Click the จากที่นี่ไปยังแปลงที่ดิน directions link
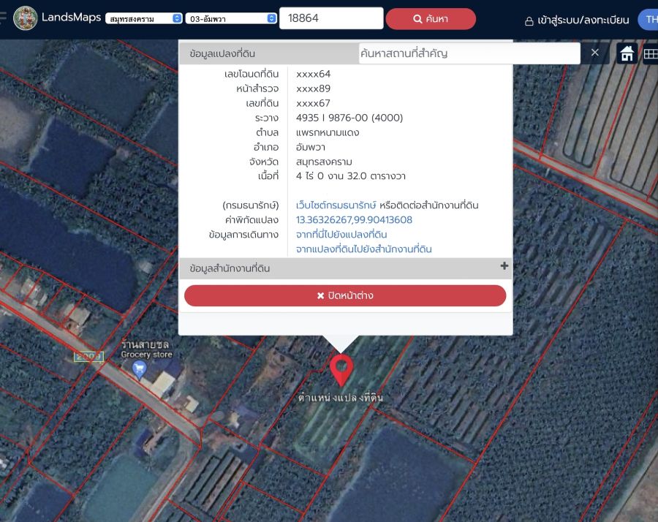658x522 pixels. click(x=341, y=235)
